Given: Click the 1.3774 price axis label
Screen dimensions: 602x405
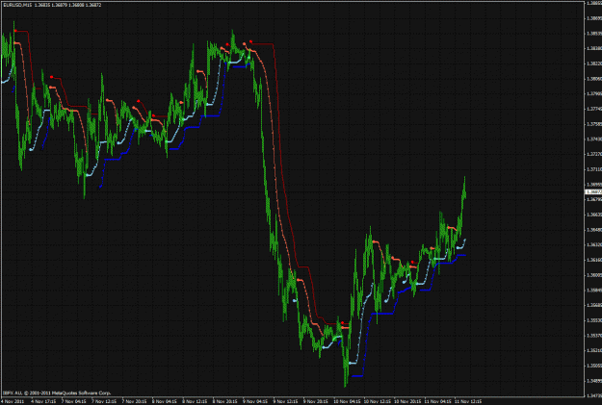Looking at the screenshot, I should coord(594,109).
